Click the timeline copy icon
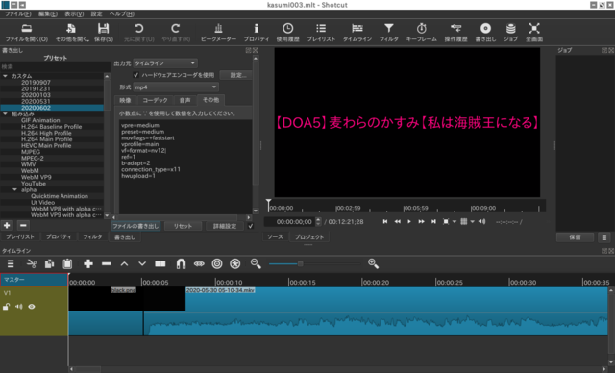 49,264
